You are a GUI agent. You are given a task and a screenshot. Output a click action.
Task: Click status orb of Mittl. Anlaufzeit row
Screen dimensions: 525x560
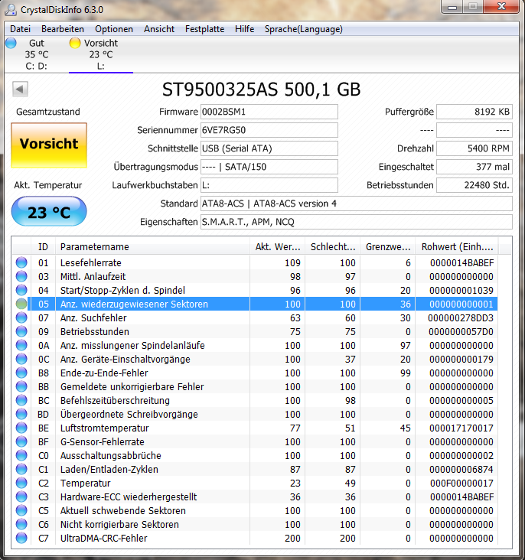(x=21, y=276)
